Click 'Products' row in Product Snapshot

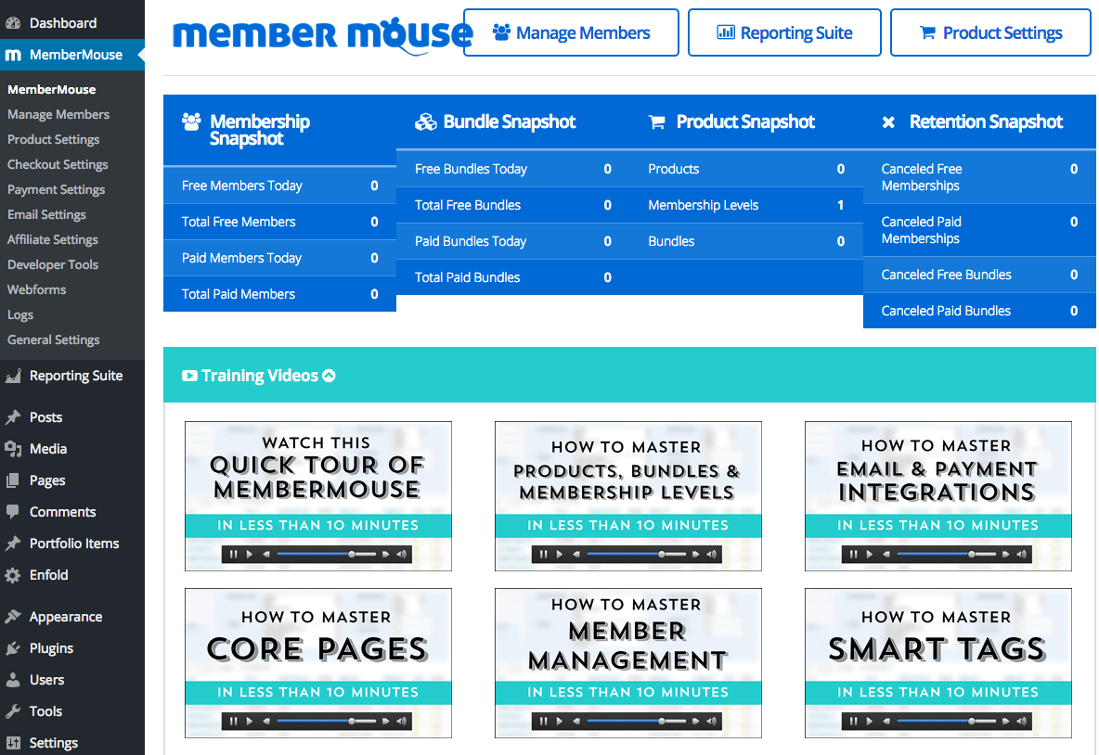tap(746, 169)
